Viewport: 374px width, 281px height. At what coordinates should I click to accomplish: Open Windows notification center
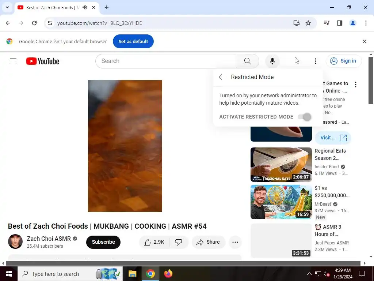coord(362,274)
